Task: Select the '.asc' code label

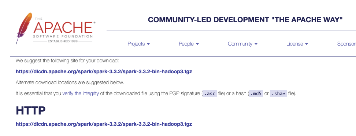Action: [209, 94]
